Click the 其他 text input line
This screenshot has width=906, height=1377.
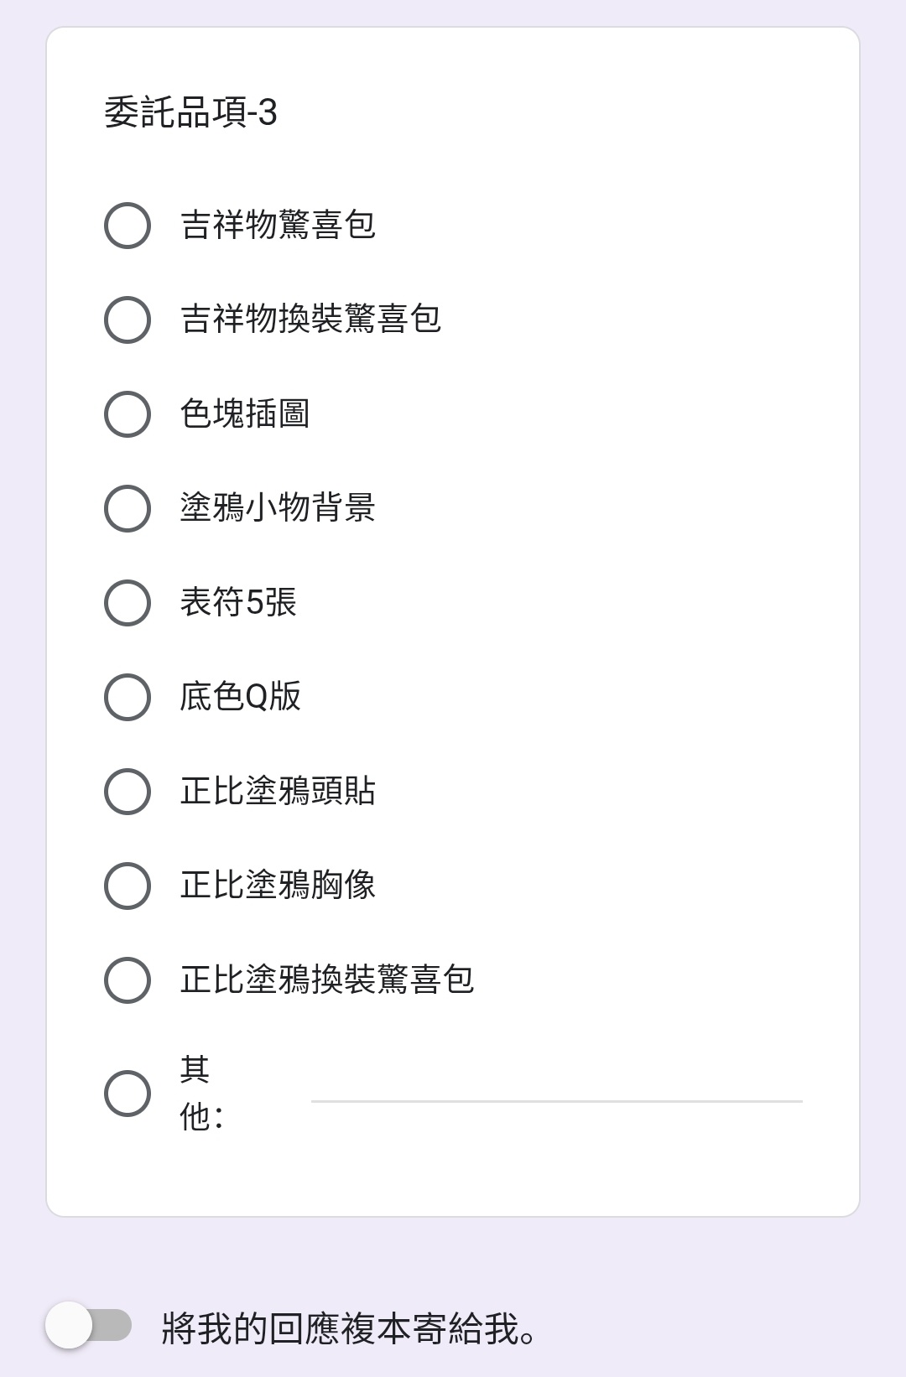click(x=557, y=1089)
